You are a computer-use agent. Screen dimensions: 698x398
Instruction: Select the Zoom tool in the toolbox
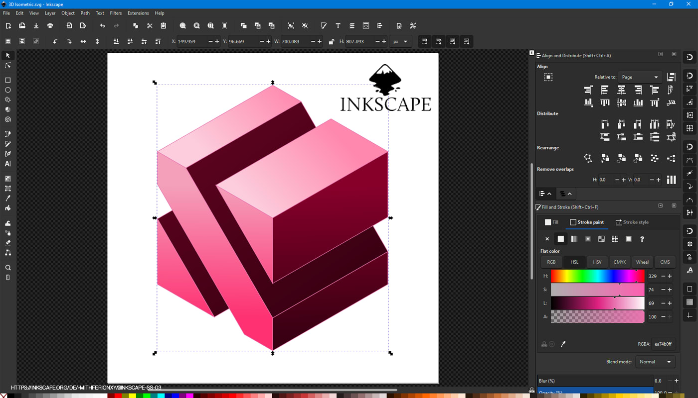pyautogui.click(x=7, y=267)
